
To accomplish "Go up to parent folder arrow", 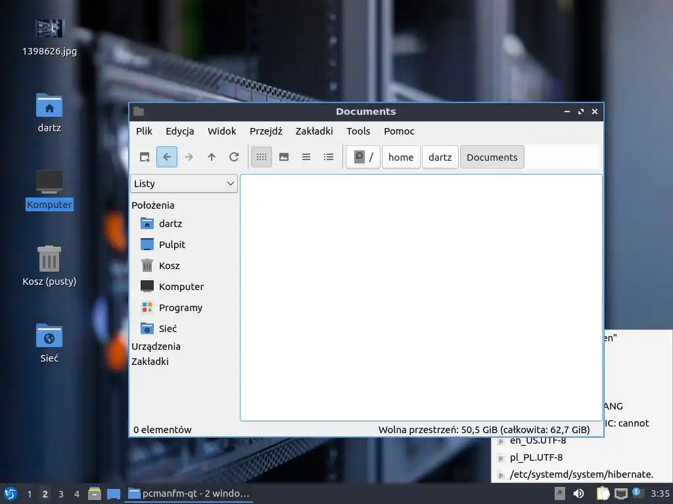I will (211, 157).
